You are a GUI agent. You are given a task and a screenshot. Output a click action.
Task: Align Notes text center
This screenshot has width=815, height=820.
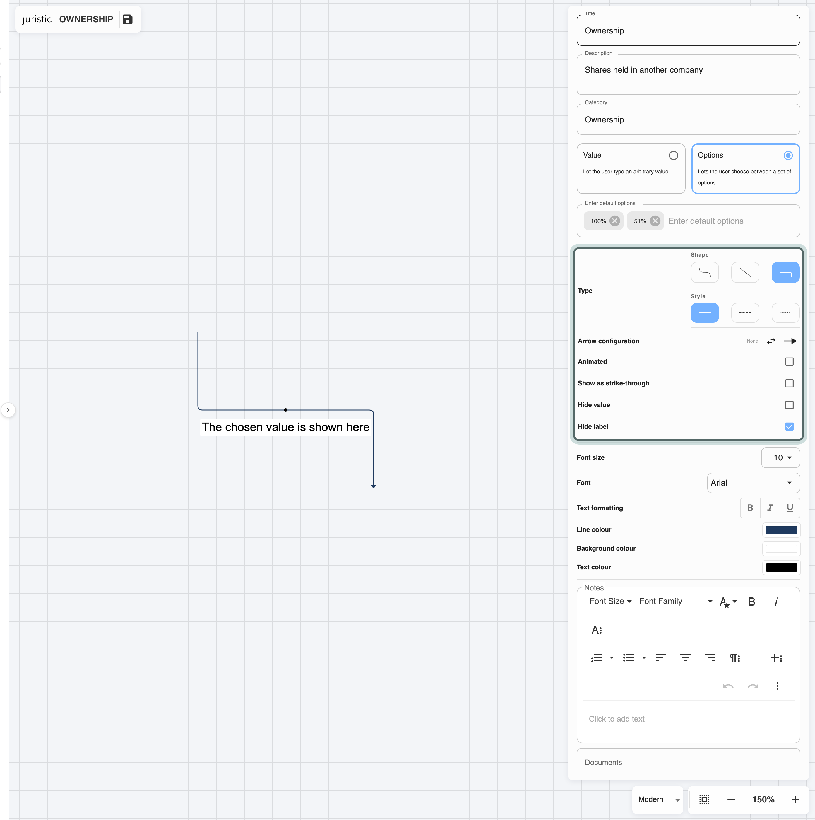point(685,658)
